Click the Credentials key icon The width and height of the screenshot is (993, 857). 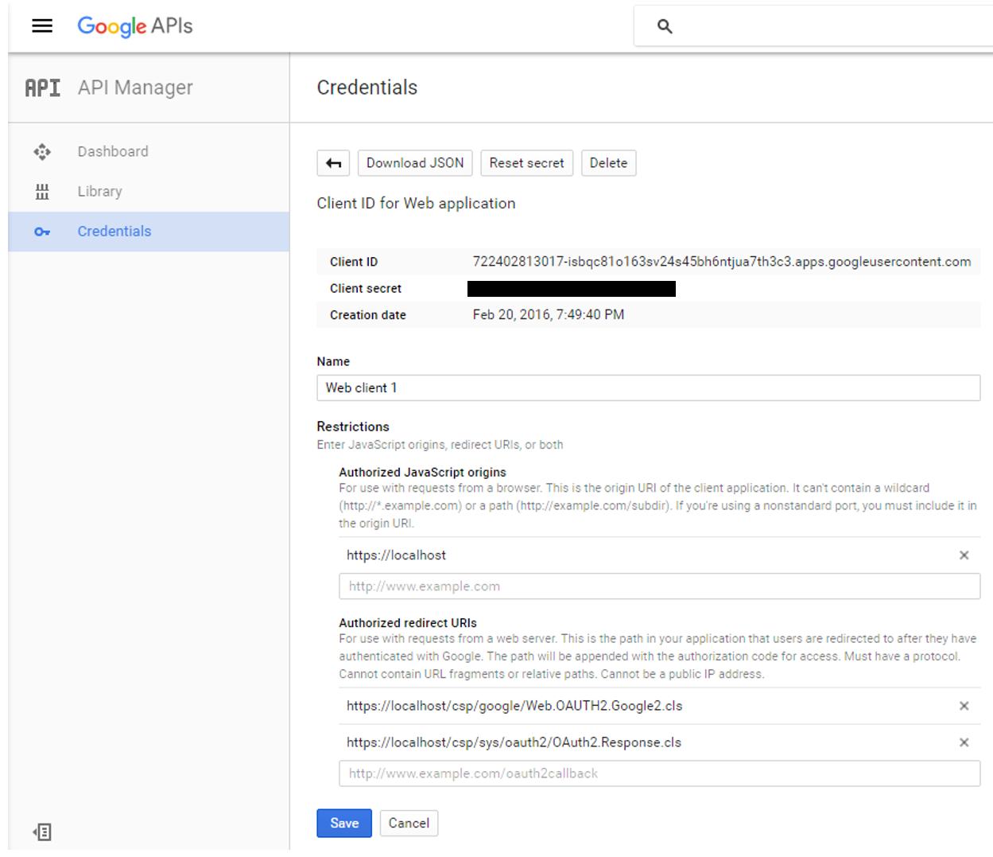pos(42,232)
